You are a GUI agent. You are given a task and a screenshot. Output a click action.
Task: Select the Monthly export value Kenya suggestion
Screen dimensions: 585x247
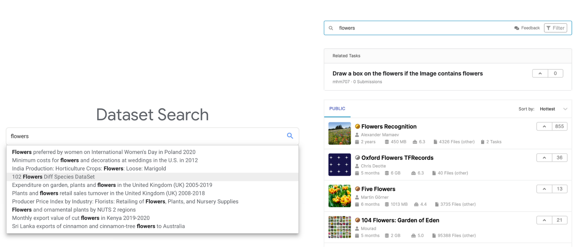(81, 218)
